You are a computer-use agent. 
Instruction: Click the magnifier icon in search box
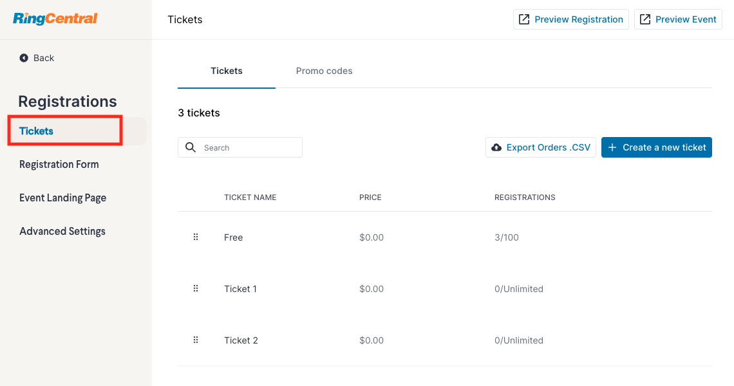191,147
